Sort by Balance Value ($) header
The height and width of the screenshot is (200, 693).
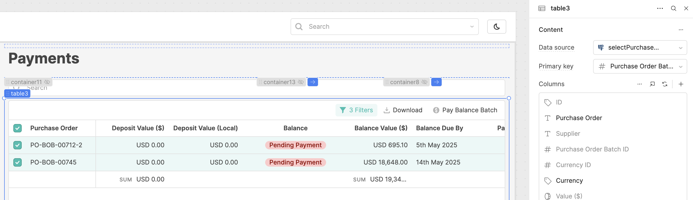(381, 128)
